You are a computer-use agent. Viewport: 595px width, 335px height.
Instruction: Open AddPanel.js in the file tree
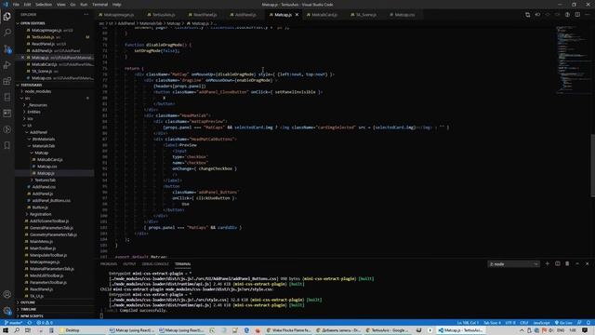pyautogui.click(x=42, y=194)
